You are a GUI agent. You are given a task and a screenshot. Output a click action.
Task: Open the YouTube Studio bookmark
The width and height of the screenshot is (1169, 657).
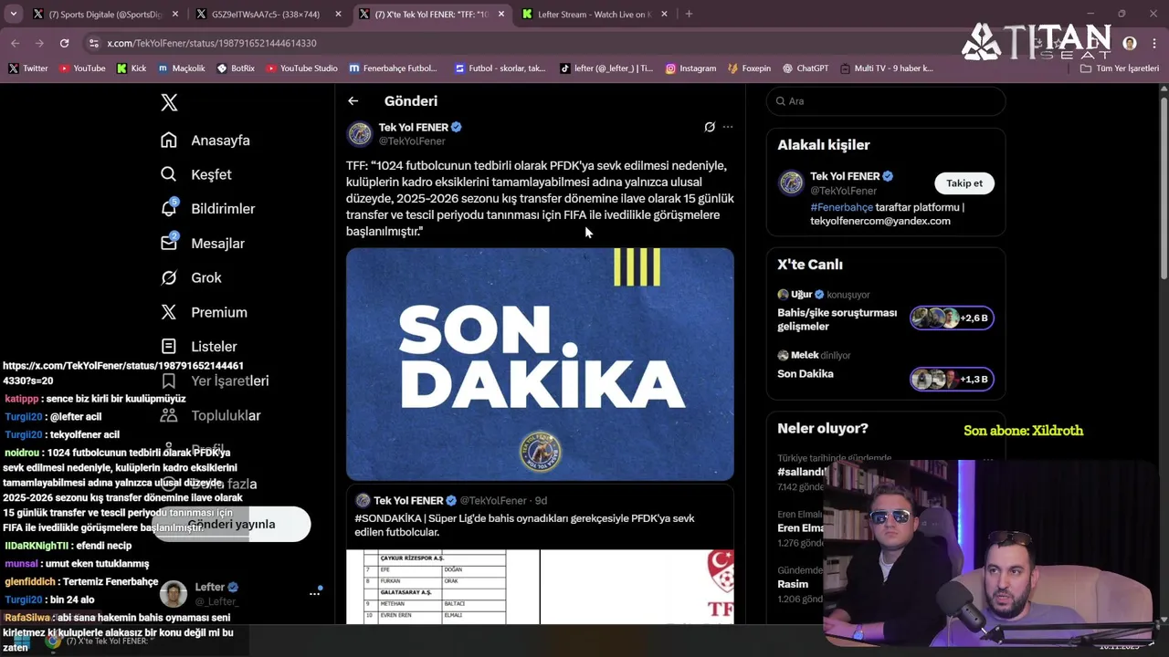point(301,68)
